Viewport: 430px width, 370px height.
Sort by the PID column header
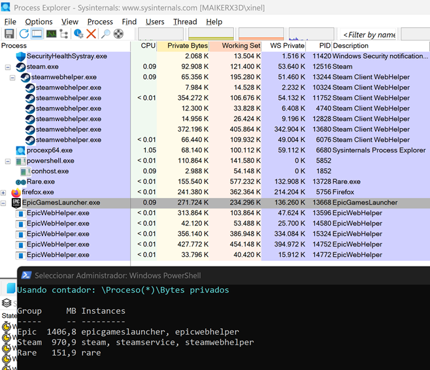click(319, 46)
